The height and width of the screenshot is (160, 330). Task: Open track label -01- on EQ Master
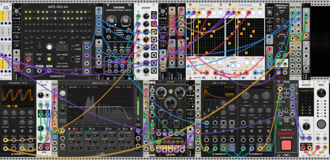point(62,87)
